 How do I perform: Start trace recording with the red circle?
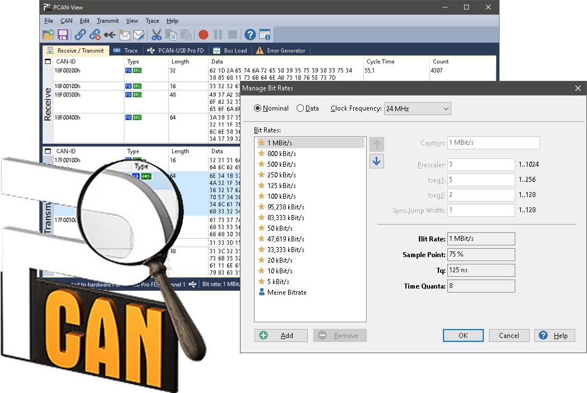[x=204, y=35]
